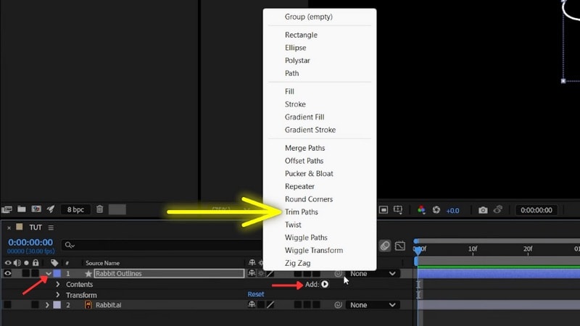This screenshot has height=326, width=580.
Task: Open TUT panel hamburger menu
Action: tap(51, 227)
